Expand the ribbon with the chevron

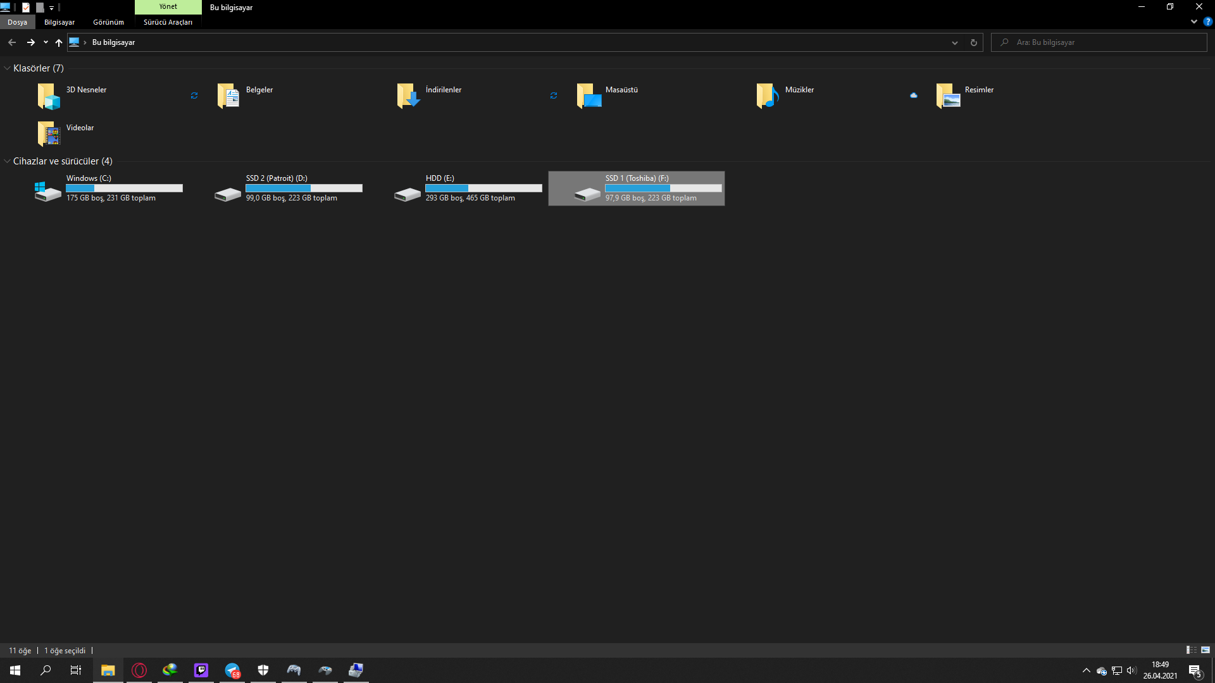[x=1193, y=22]
